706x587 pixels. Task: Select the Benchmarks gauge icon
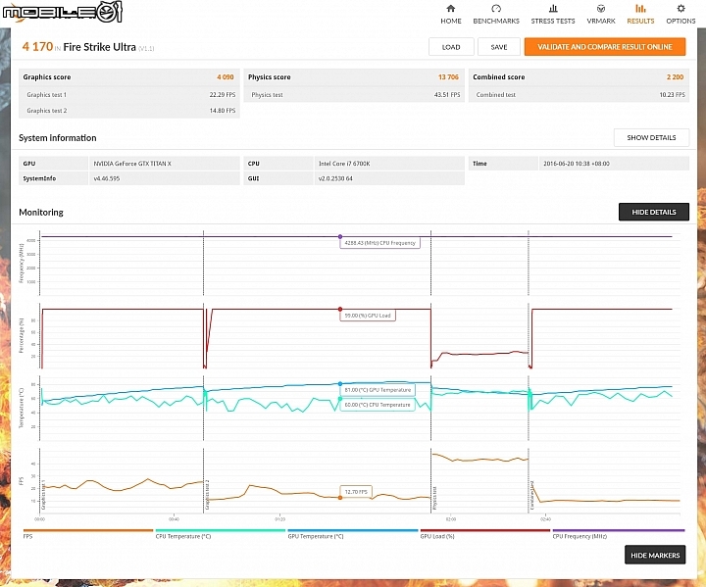[496, 8]
